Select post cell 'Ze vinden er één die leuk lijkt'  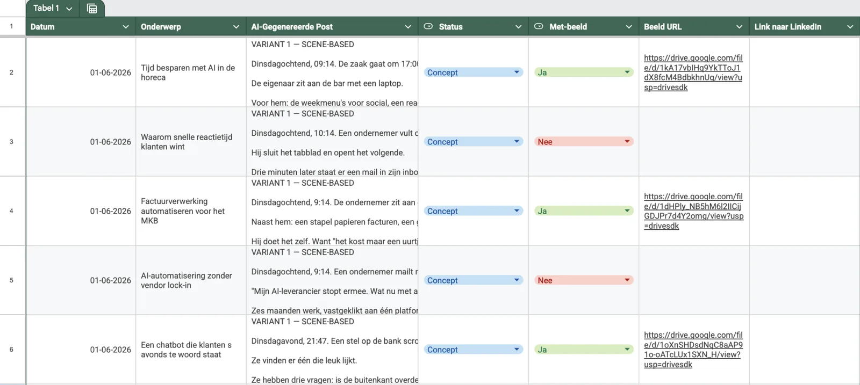[x=332, y=350]
